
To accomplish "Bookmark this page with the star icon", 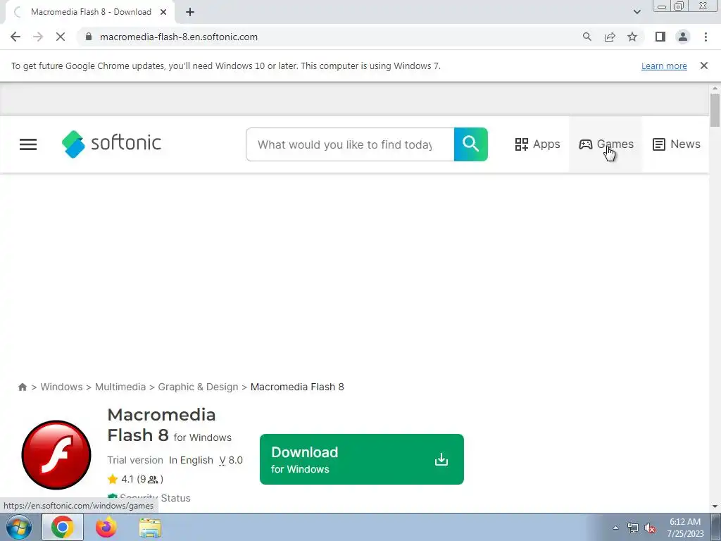I will click(x=632, y=37).
